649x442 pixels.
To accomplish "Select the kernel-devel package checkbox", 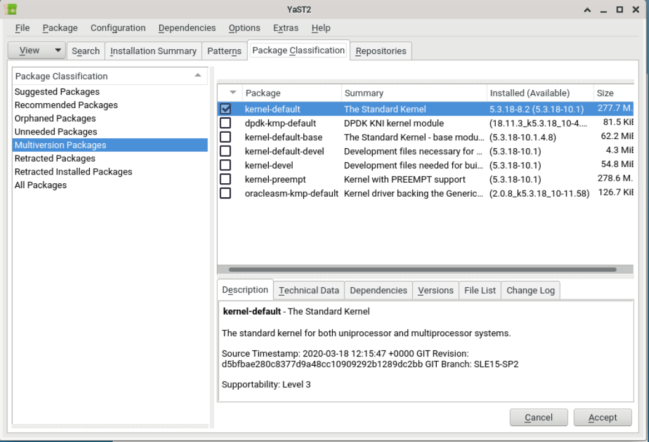I will tap(225, 165).
